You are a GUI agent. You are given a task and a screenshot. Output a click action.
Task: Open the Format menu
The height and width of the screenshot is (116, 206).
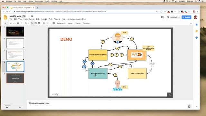pos(32,19)
